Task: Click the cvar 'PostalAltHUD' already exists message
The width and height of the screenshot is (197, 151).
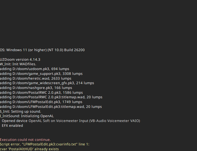Action: tap(29, 149)
